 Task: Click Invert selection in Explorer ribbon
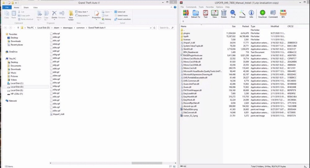[x=122, y=19]
